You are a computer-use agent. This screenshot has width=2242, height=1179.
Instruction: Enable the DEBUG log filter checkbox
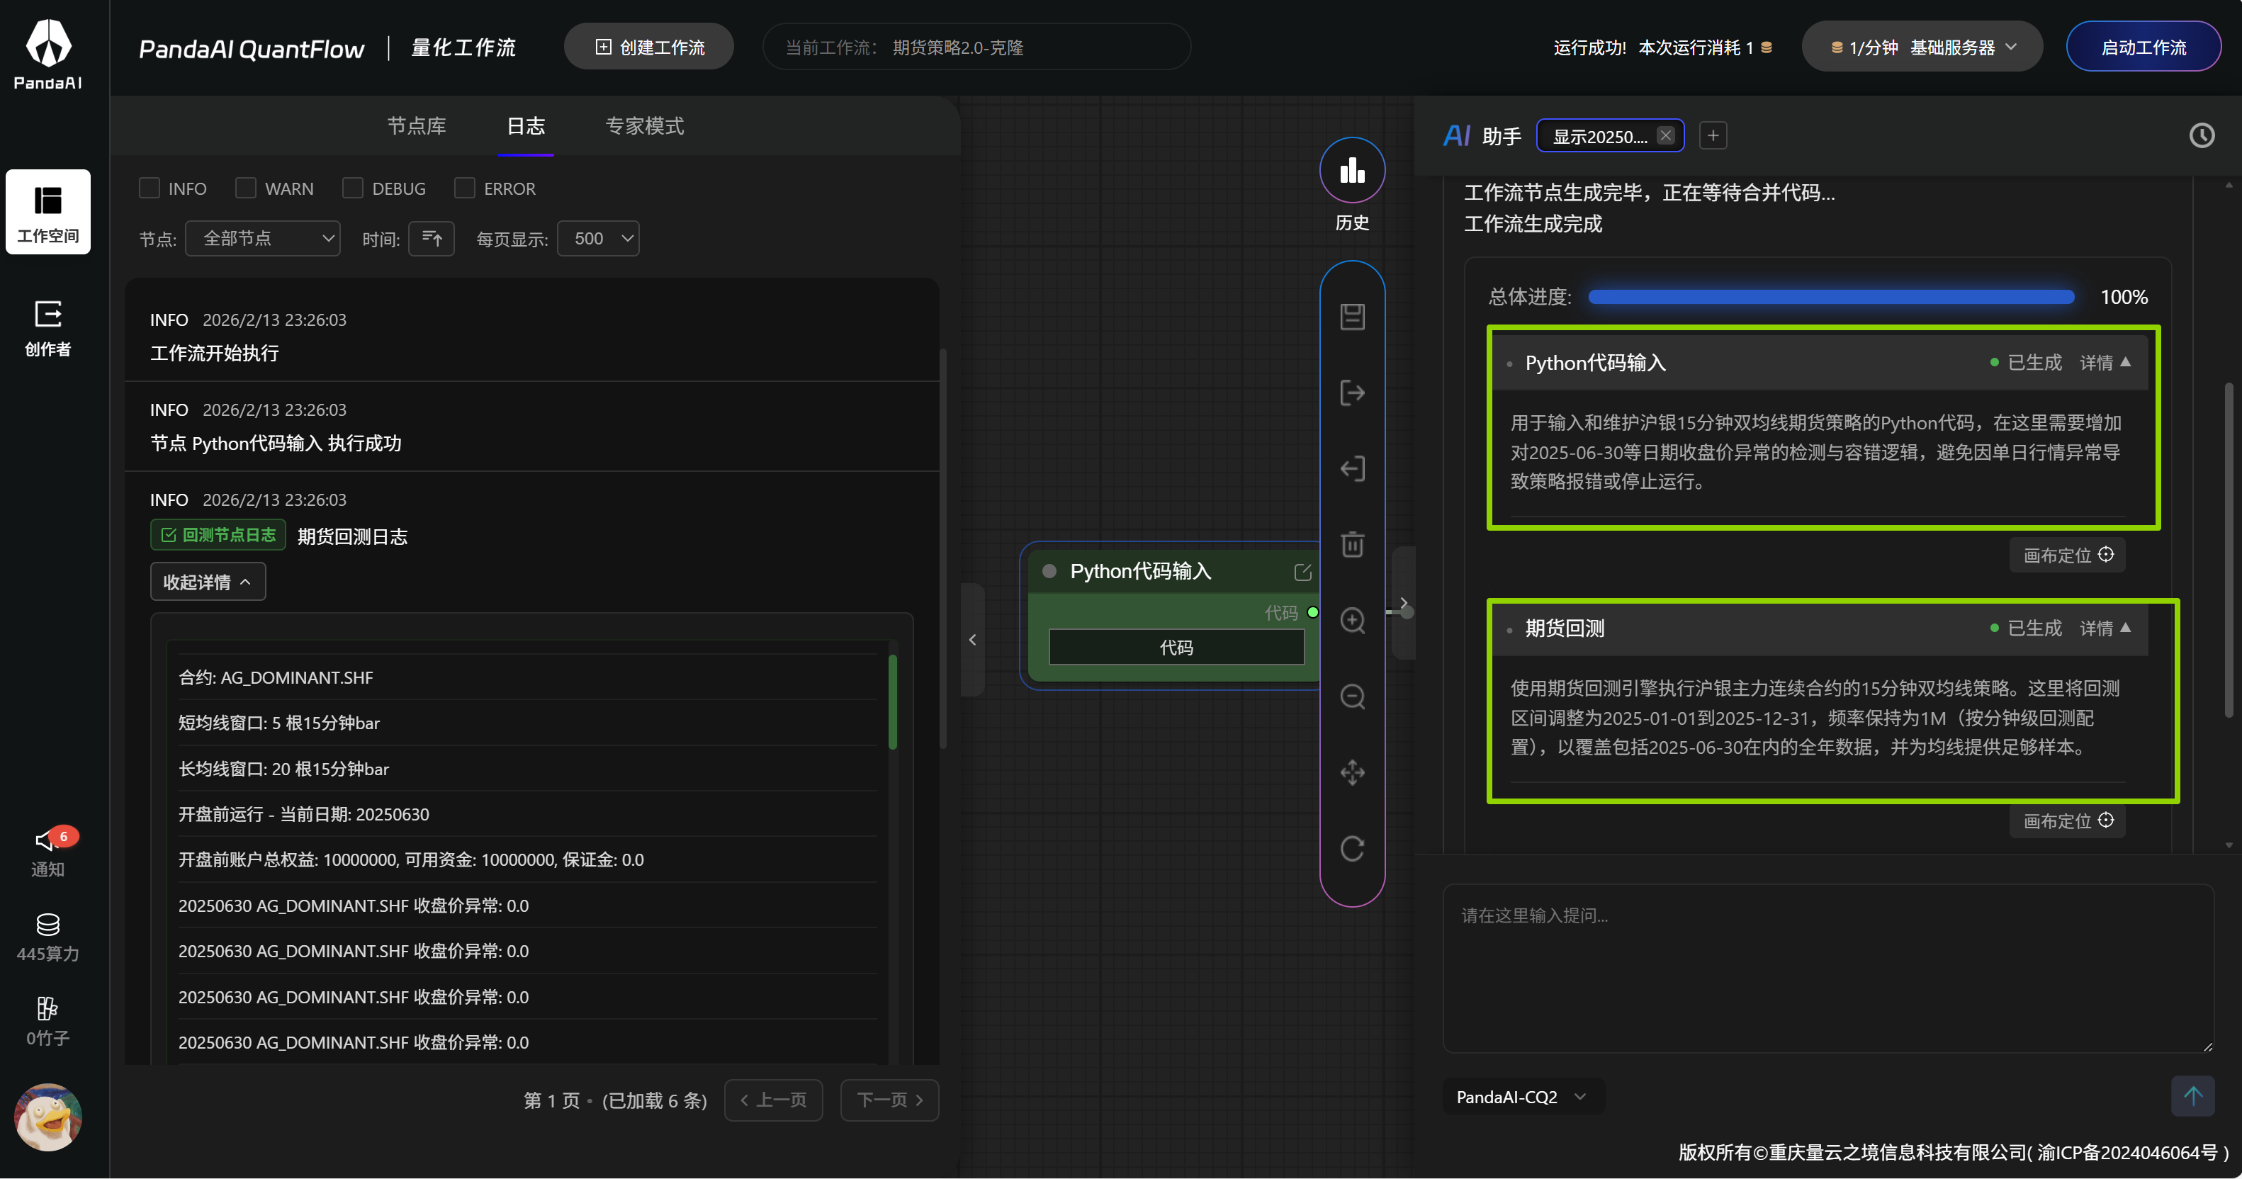[352, 188]
